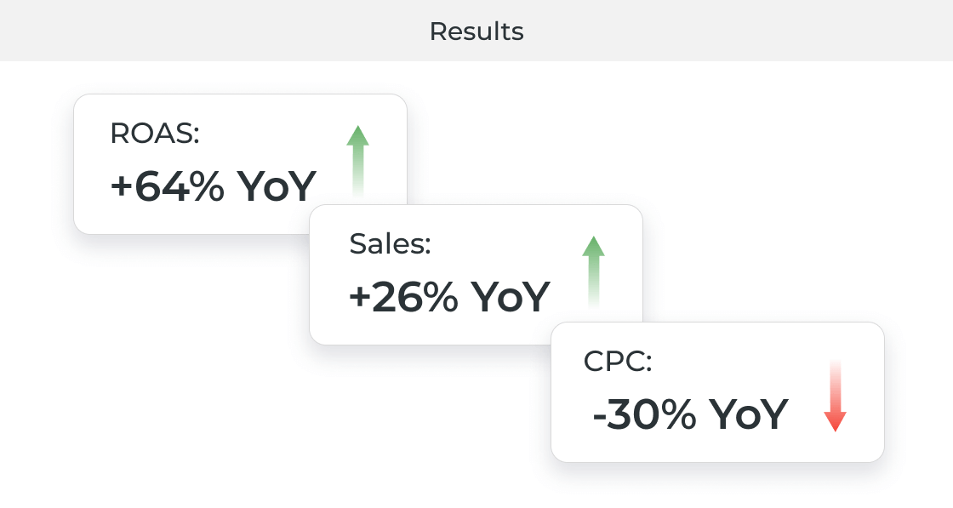This screenshot has width=953, height=508.
Task: Click the plus sign before 64%
Action: (122, 186)
